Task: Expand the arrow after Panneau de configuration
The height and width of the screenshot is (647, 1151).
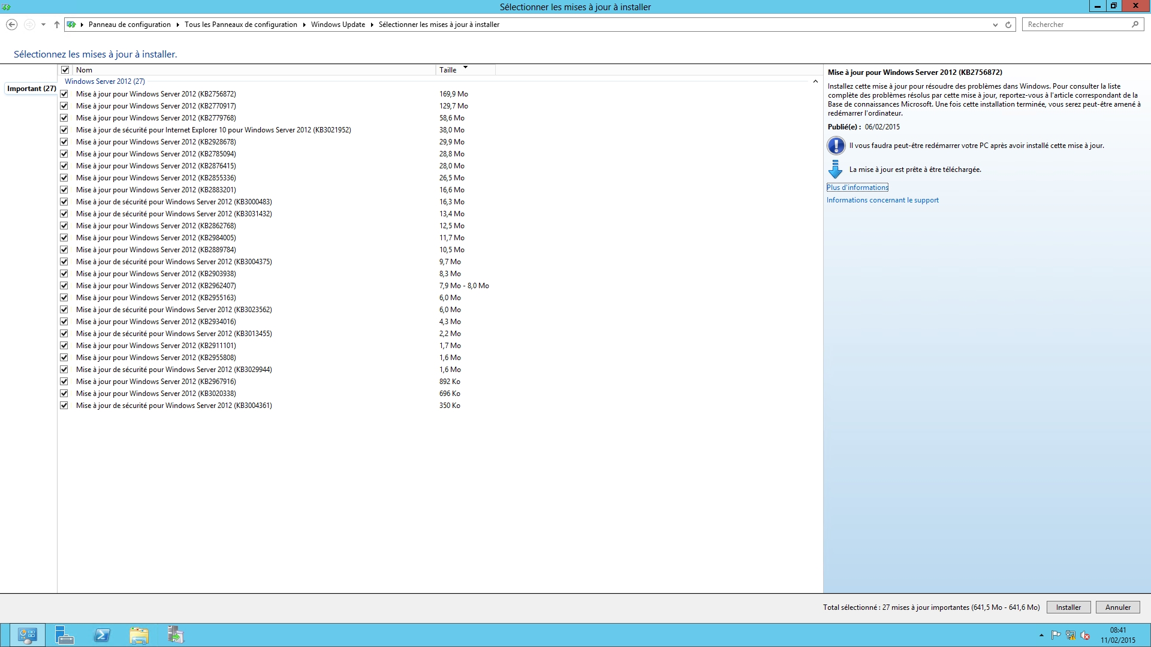Action: [178, 25]
